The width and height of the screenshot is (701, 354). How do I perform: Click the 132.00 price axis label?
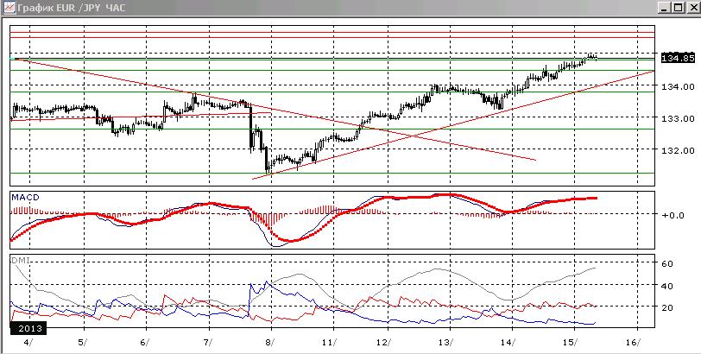pos(678,150)
